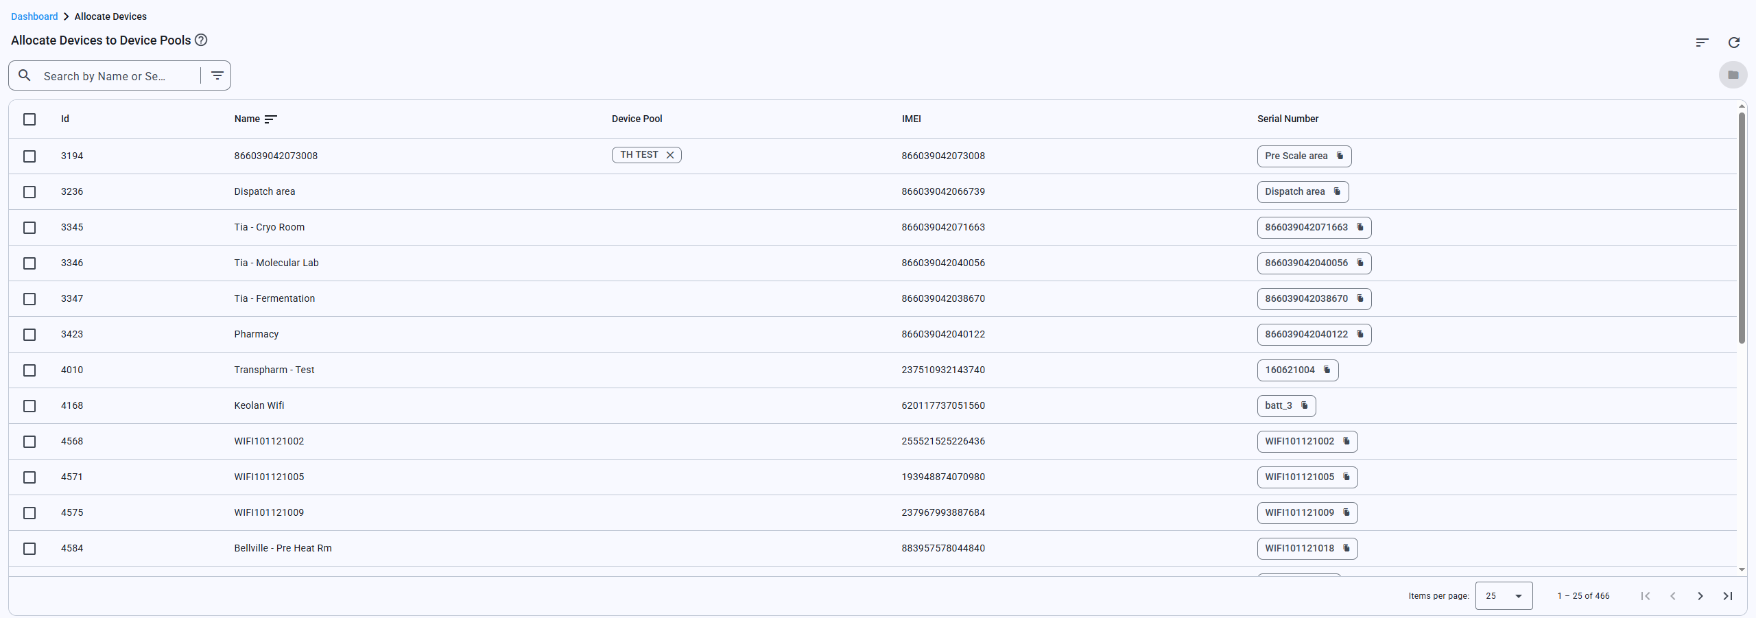Sort by the Name column header

247,119
